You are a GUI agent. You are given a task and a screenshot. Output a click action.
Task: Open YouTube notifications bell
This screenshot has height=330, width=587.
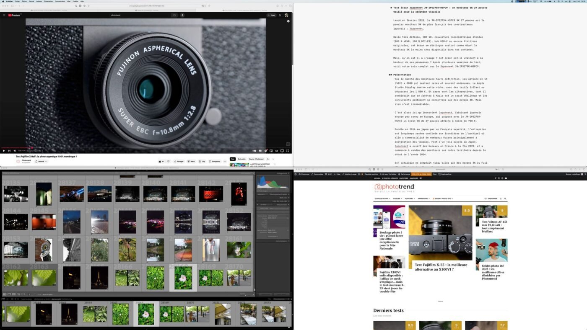(280, 15)
